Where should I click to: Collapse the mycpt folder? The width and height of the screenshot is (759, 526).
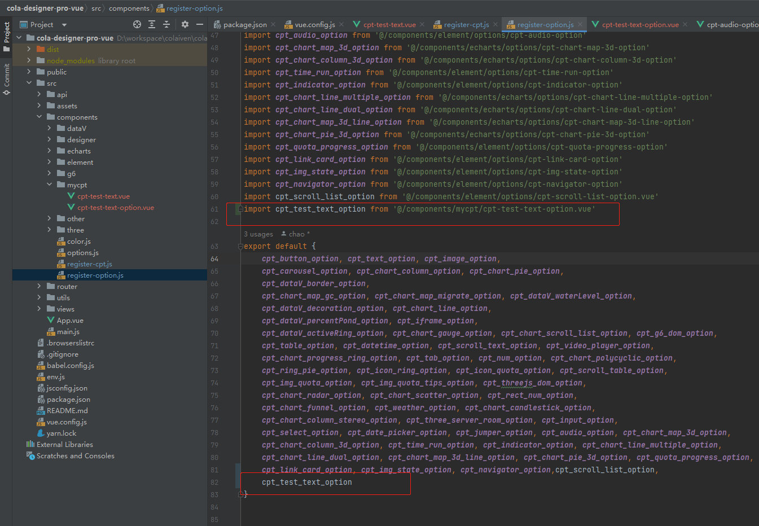tap(50, 185)
